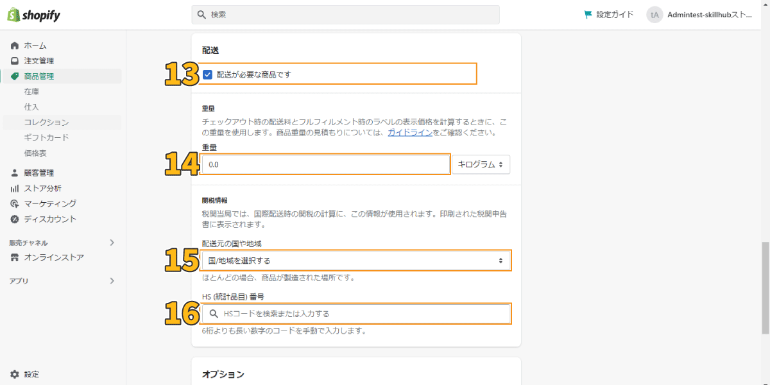Image resolution: width=770 pixels, height=385 pixels.
Task: Click the 顧客管理 person icon
Action: coord(15,173)
